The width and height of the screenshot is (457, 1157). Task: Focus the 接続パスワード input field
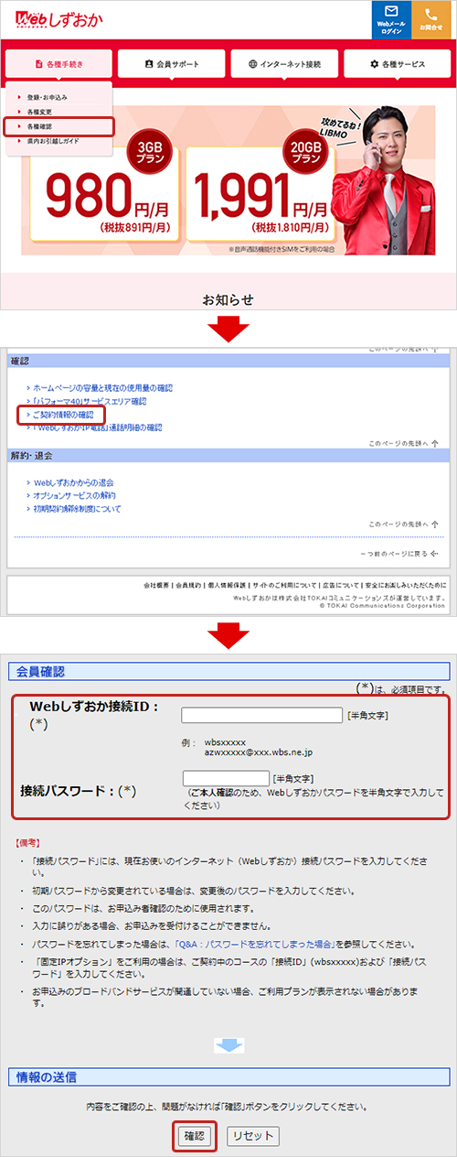(x=225, y=778)
